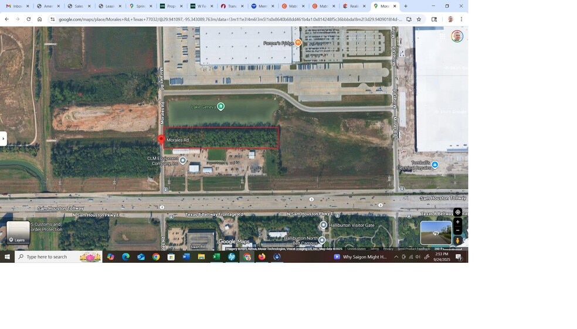Close the active Morales Rd tab
This screenshot has width=577, height=329.
click(x=395, y=6)
